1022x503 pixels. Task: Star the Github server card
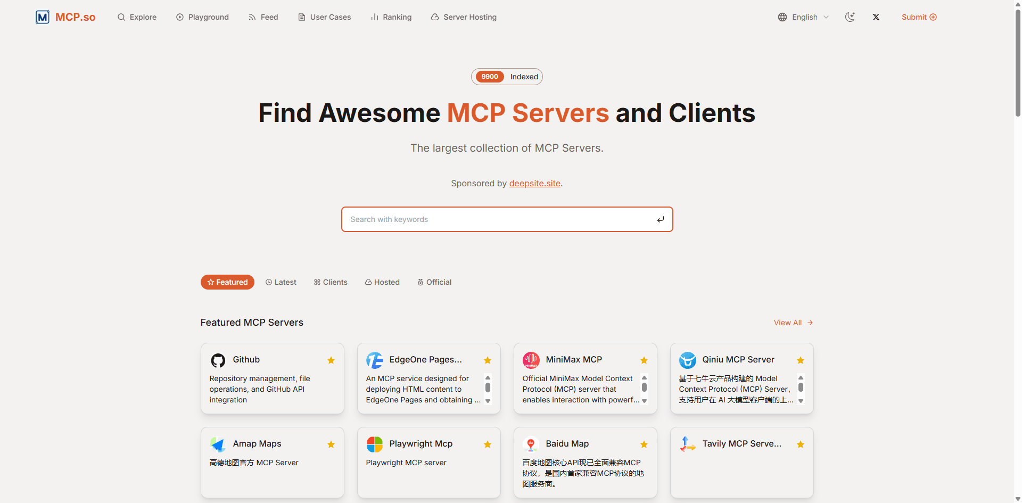tap(331, 360)
